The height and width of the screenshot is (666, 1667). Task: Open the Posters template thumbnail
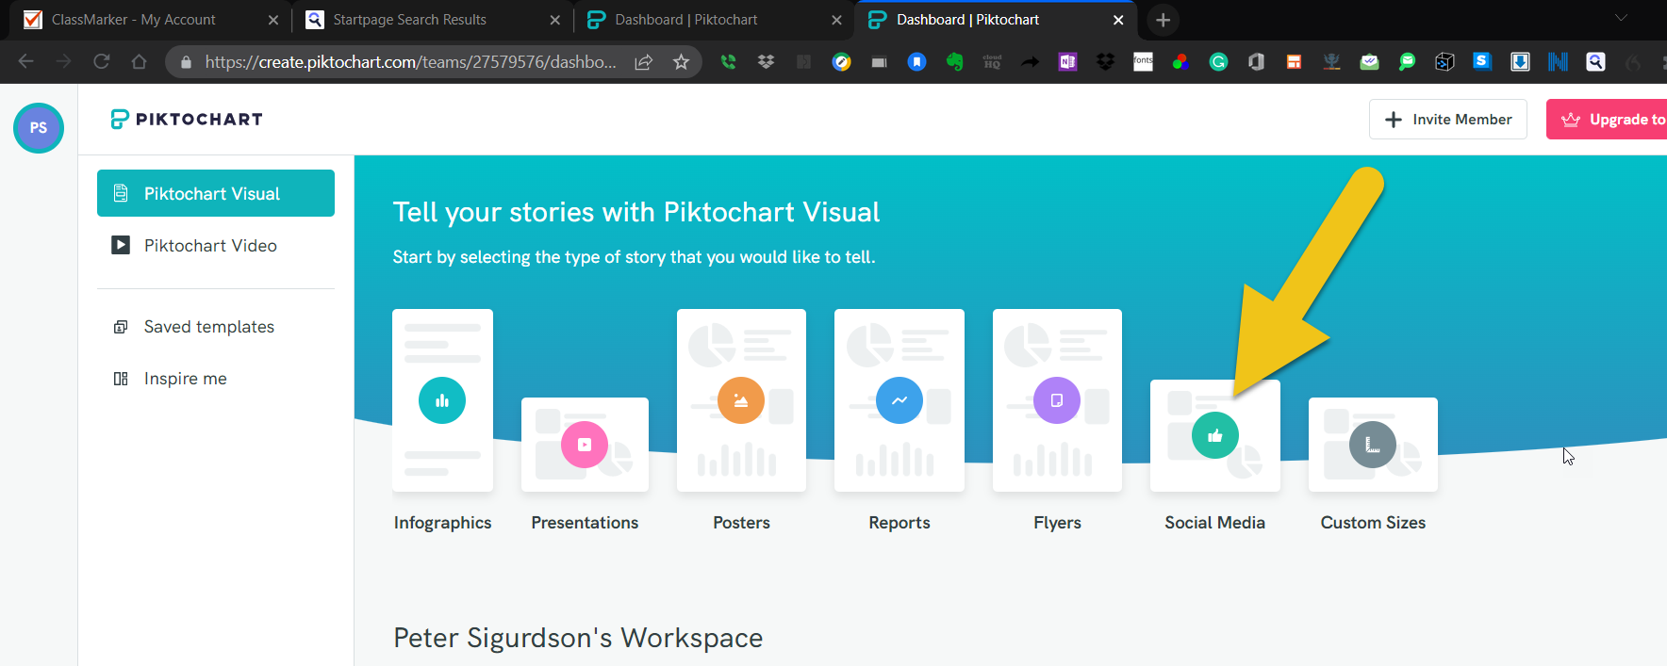tap(741, 400)
